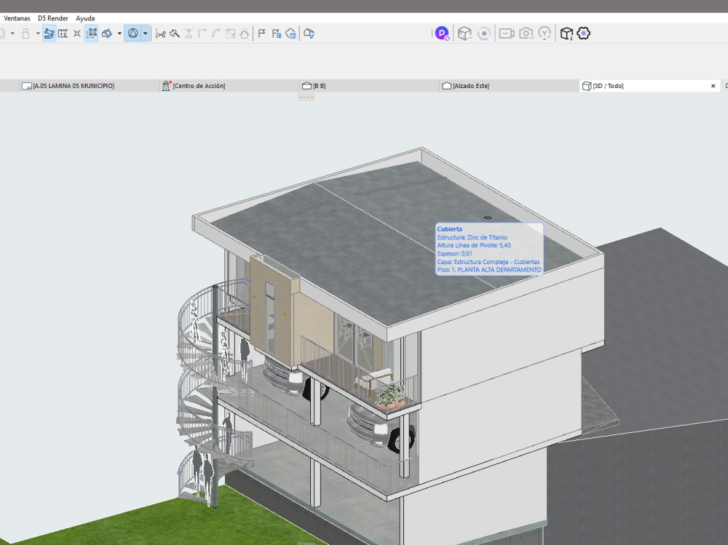
Task: Toggle the circled triangle trace icon
Action: tap(132, 33)
